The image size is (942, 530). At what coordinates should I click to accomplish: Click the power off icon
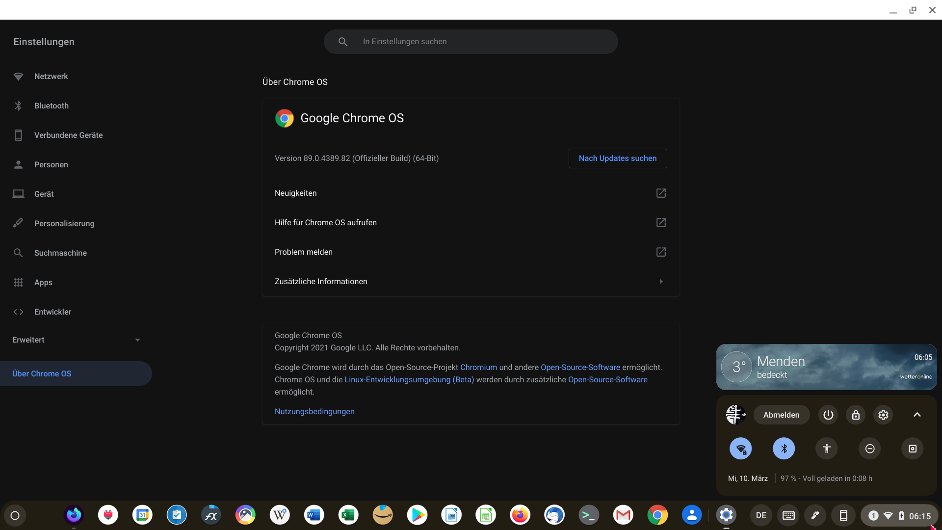pyautogui.click(x=828, y=415)
